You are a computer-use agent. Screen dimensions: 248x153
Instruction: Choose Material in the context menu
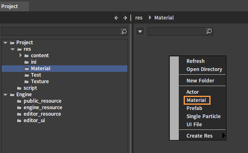(x=196, y=100)
